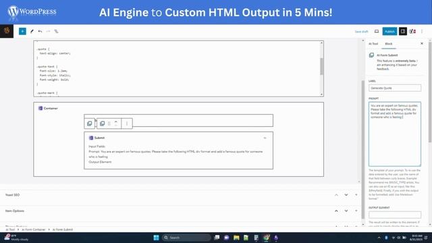Toggle Item Options panel collapse triangle

(x=356, y=211)
